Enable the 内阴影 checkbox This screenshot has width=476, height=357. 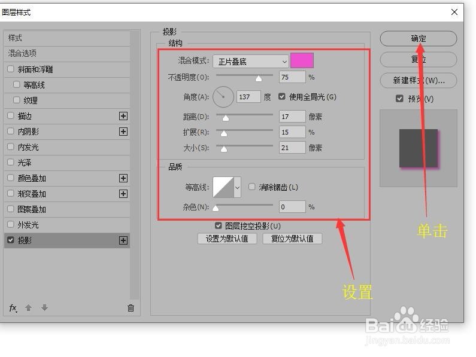click(x=11, y=131)
